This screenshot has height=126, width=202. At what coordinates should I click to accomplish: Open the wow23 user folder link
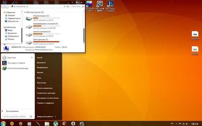coord(39,57)
